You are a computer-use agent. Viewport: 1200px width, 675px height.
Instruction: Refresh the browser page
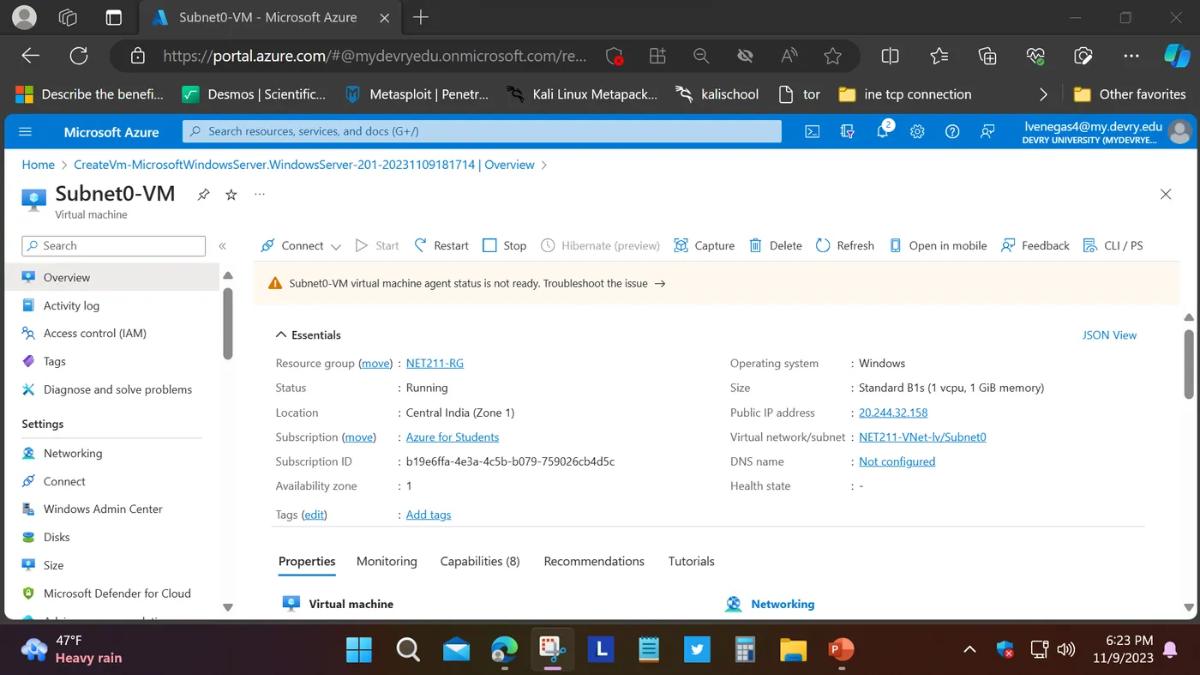pyautogui.click(x=79, y=56)
